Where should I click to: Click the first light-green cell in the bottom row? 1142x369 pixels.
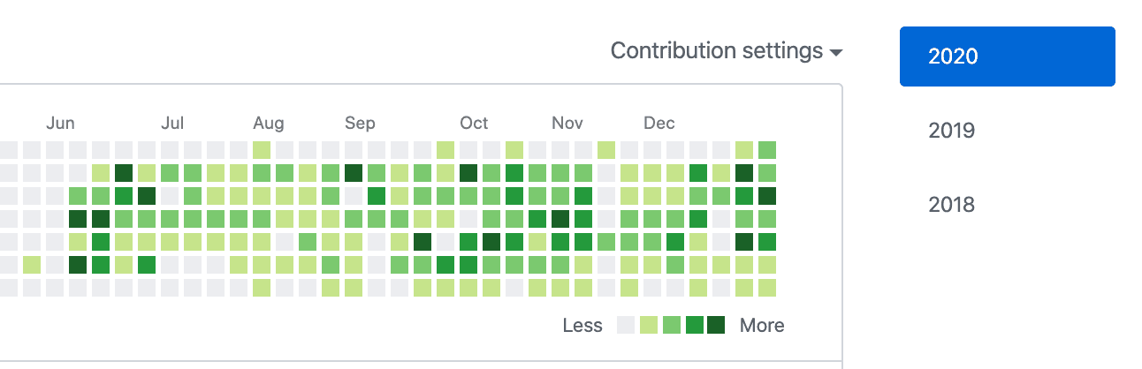tap(262, 287)
